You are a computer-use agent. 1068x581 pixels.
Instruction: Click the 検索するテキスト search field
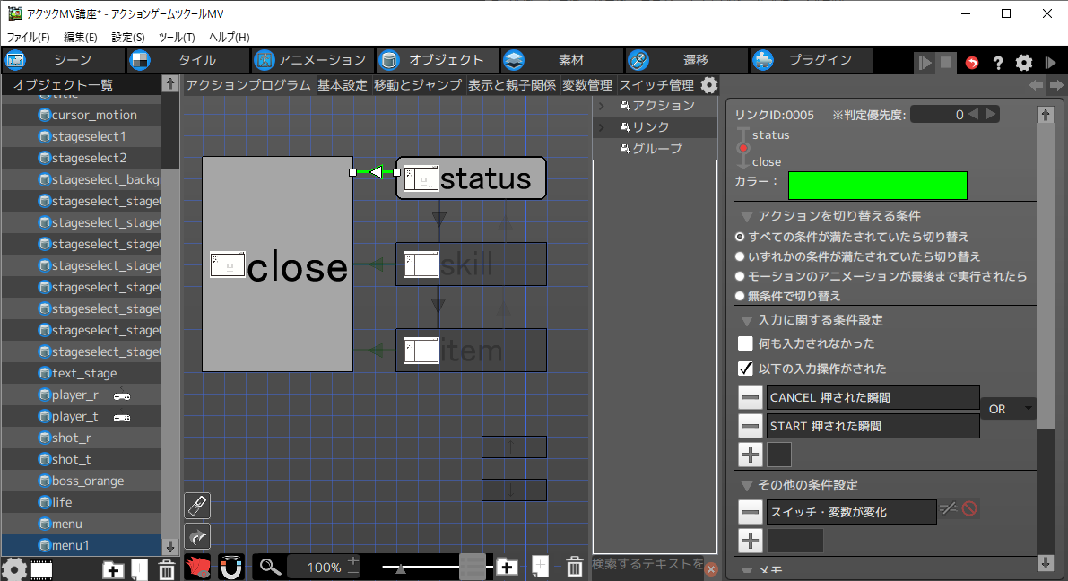647,564
